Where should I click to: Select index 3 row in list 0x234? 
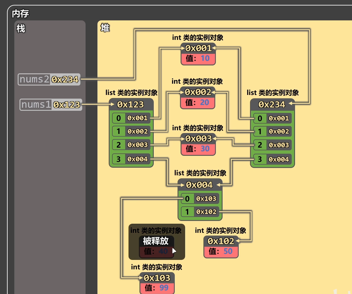[273, 159]
